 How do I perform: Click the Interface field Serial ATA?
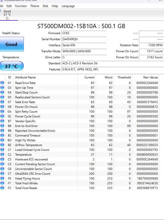pyautogui.click(x=84, y=45)
